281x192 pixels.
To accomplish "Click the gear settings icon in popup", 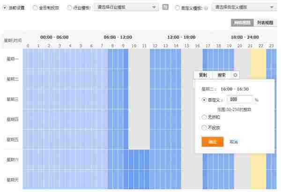I will pyautogui.click(x=236, y=75).
